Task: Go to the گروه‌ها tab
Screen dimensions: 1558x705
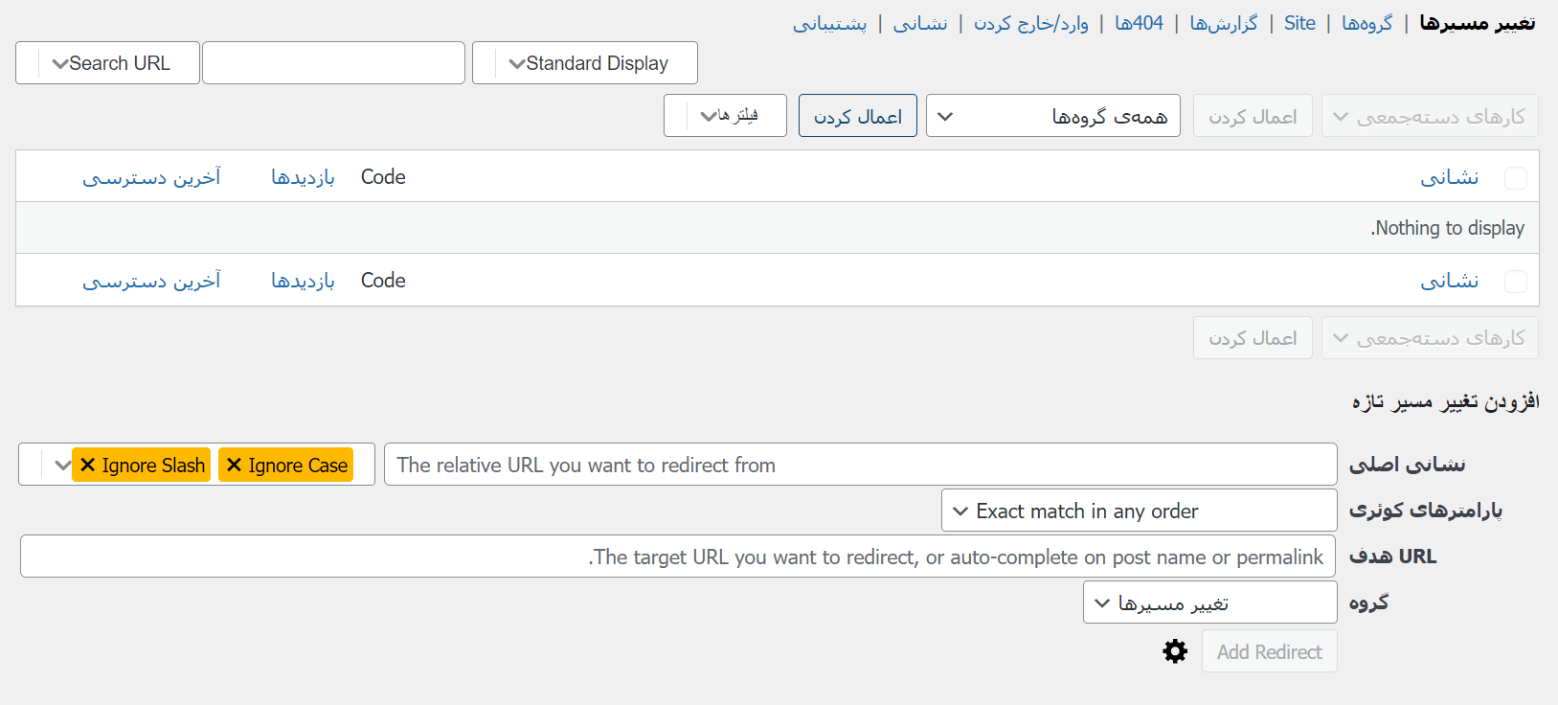Action: point(1366,23)
